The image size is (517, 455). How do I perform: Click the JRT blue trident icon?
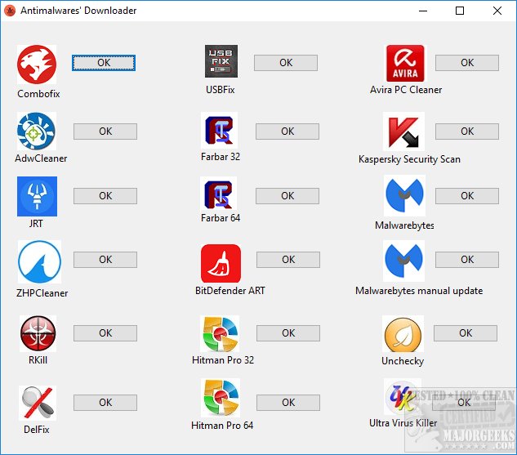pyautogui.click(x=37, y=197)
